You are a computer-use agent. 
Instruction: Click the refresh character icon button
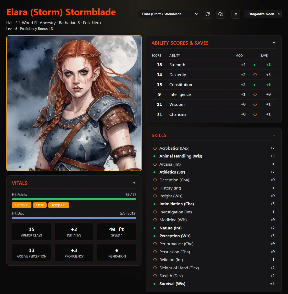208,14
